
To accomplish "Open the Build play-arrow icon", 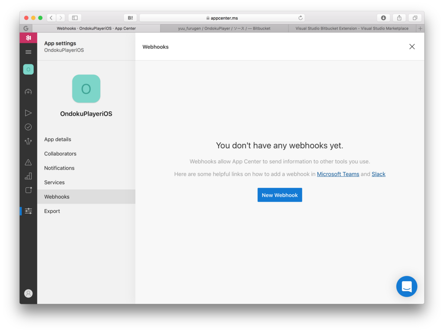I will point(28,113).
